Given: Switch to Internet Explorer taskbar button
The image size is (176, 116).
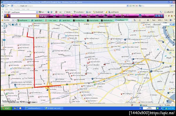Looking at the screenshot, I should click(x=34, y=108).
